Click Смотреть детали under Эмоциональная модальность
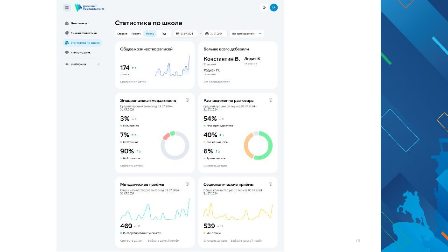Image resolution: width=448 pixels, height=252 pixels. [x=132, y=166]
